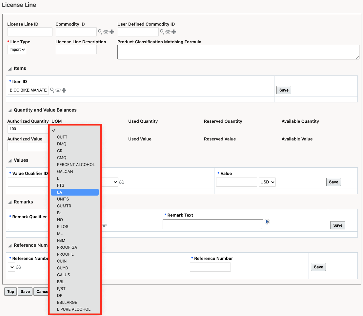Image resolution: width=363 pixels, height=316 pixels.
Task: Click the magnifying glass lookup beside Commodity ID
Action: point(100,32)
